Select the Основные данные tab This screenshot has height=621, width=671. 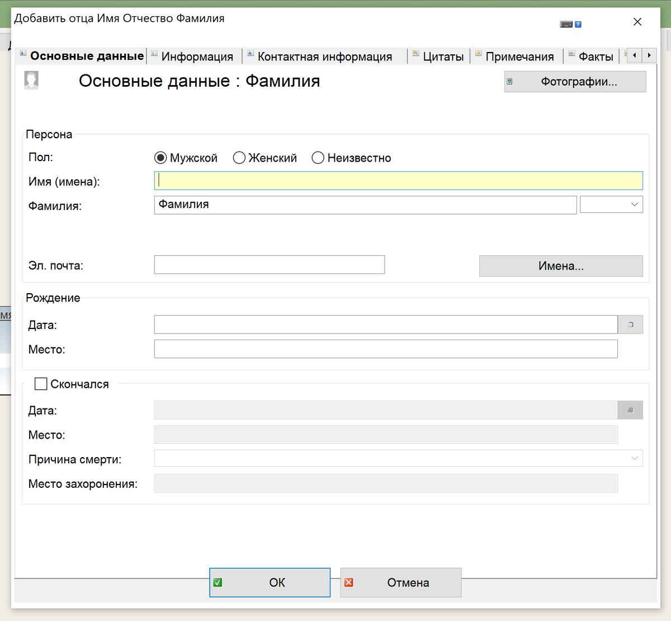pos(81,55)
